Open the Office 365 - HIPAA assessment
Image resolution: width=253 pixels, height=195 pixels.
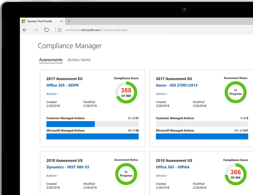click(x=173, y=167)
